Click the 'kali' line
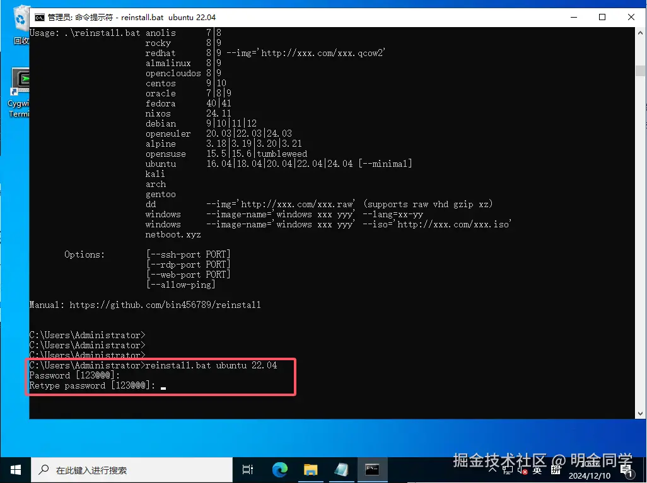Screen dimensions: 647x483 155,174
